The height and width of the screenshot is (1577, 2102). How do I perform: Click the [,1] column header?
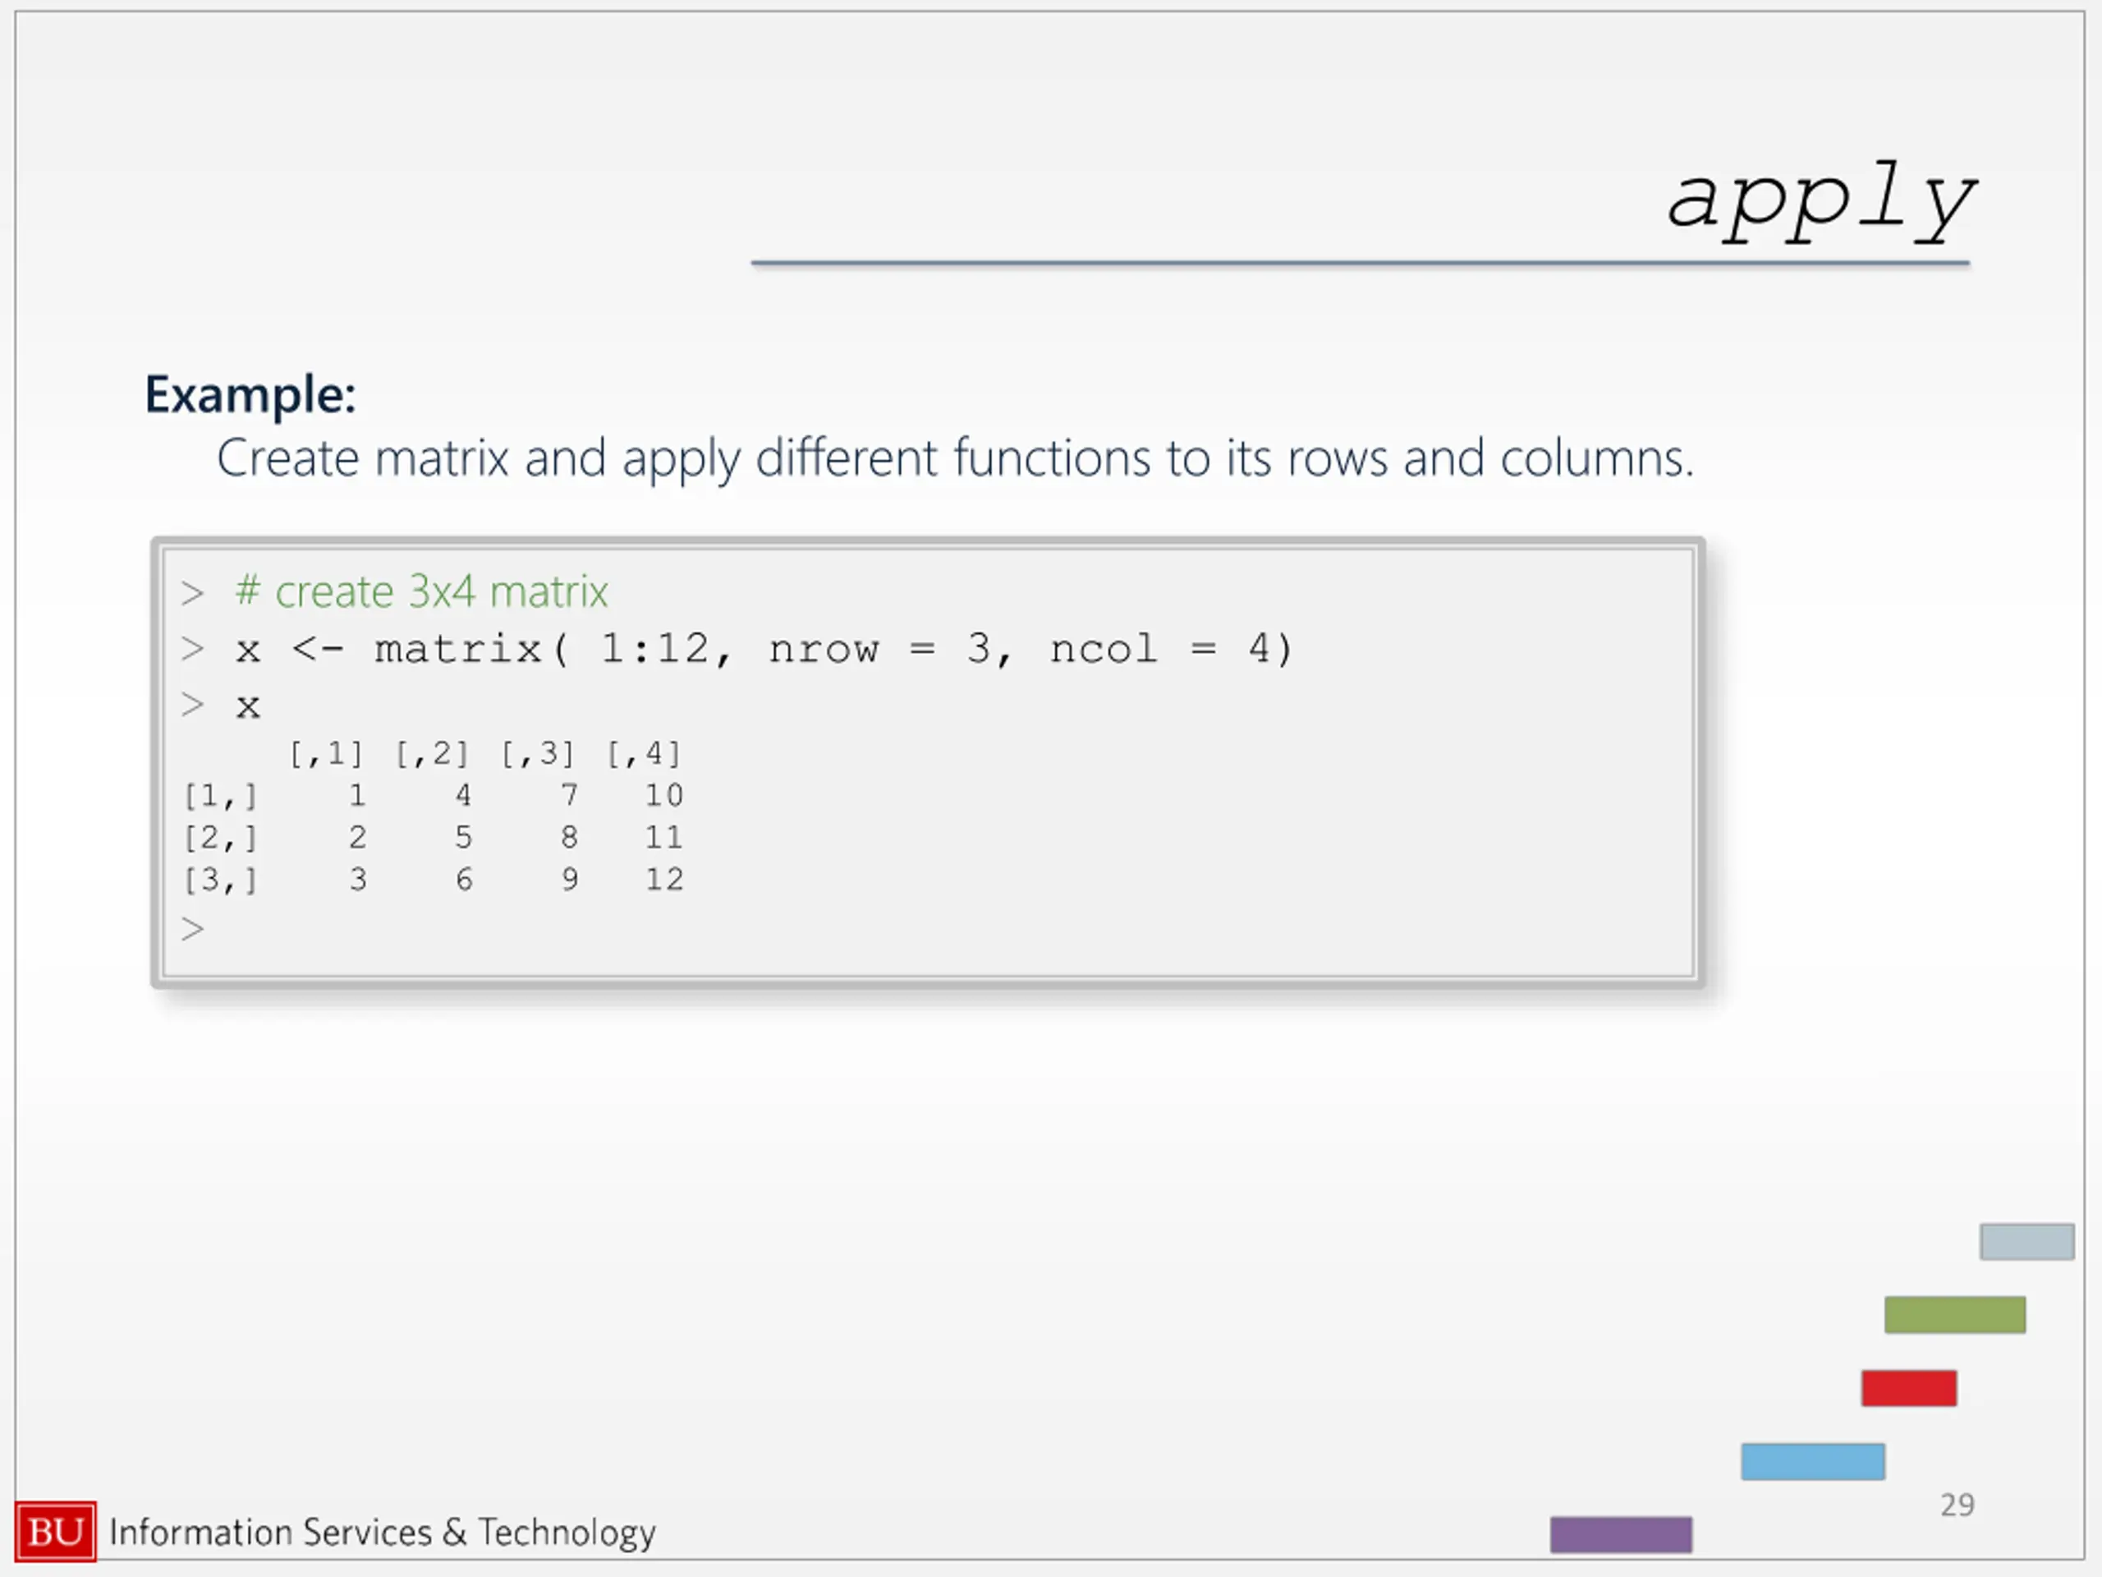click(x=326, y=754)
